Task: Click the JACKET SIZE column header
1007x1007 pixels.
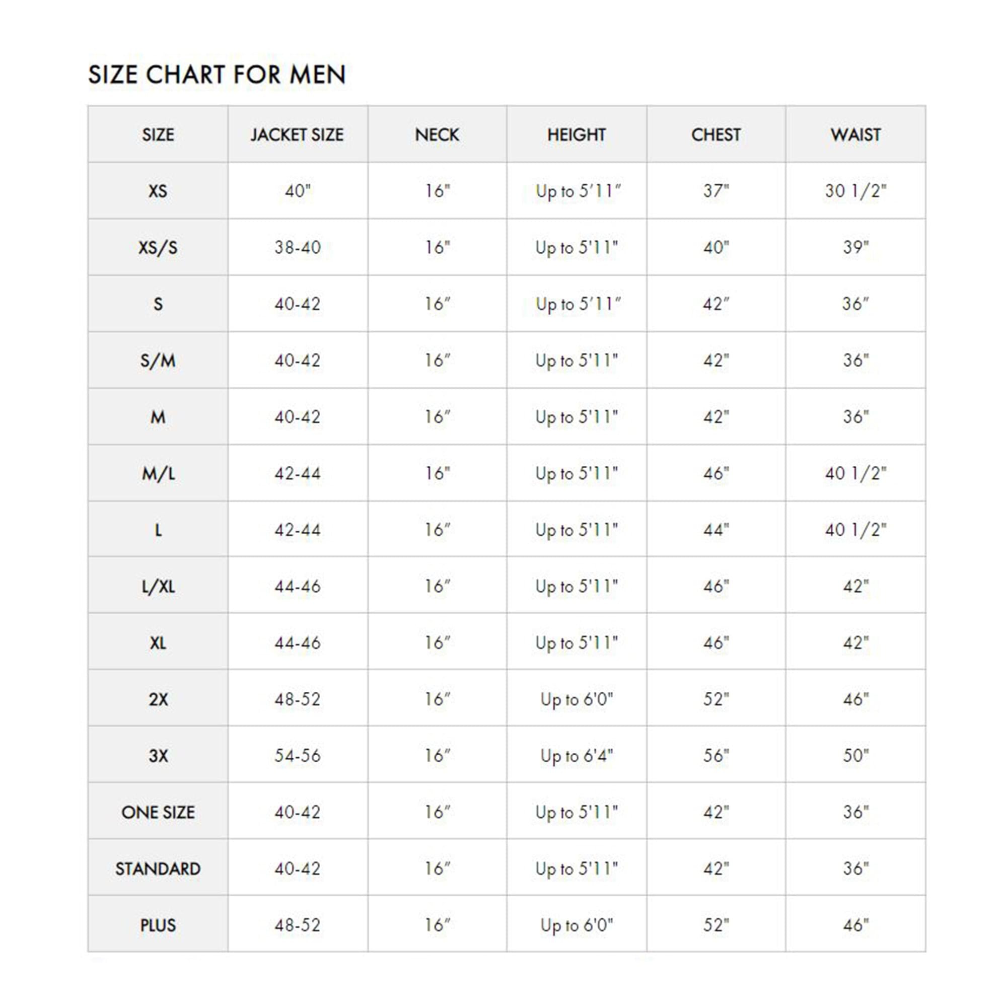Action: (x=297, y=135)
